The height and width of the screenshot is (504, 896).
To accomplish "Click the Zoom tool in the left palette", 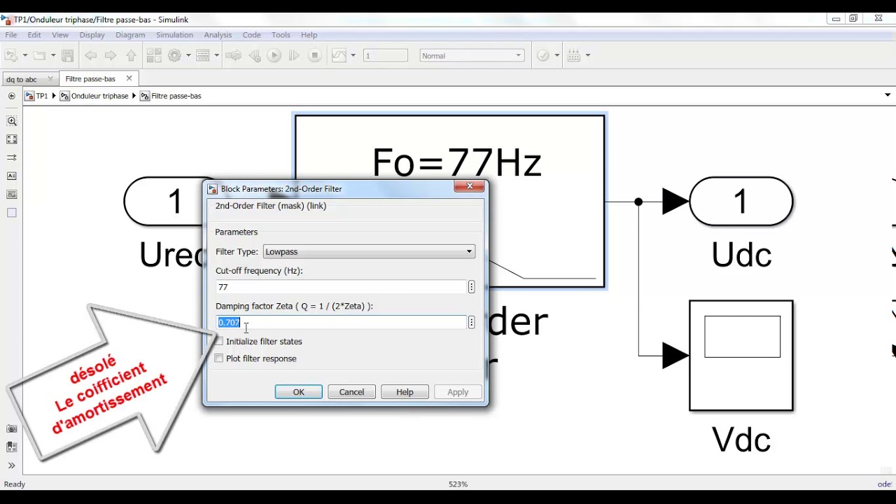I will click(12, 121).
